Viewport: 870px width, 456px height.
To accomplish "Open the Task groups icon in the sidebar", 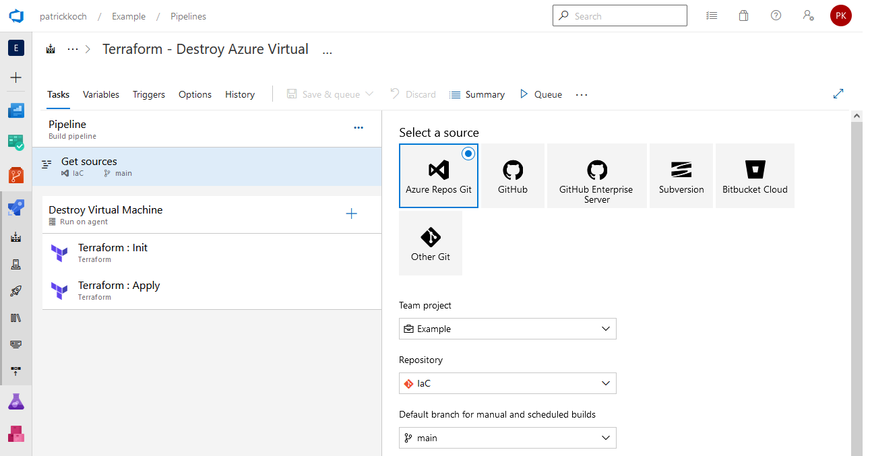I will point(16,344).
